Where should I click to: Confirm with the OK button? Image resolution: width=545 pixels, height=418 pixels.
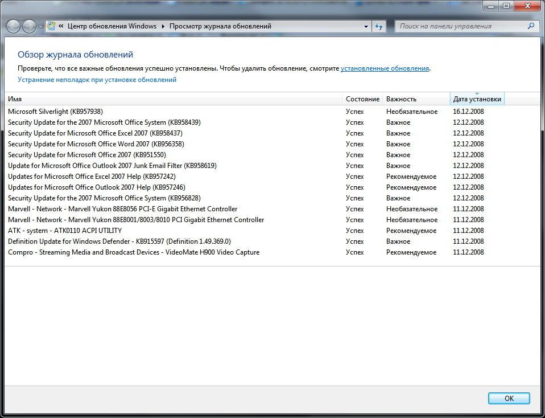(x=509, y=399)
